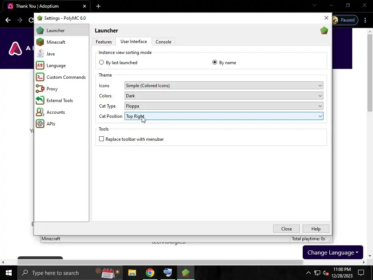This screenshot has height=280, width=373.
Task: Enable Replace toolbar with menubar
Action: pyautogui.click(x=131, y=139)
